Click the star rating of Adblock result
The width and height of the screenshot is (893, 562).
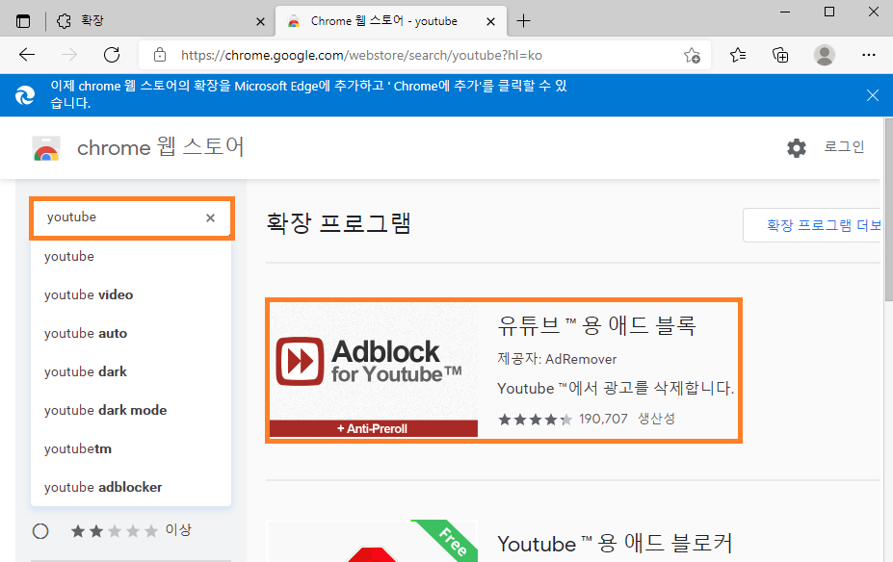pos(535,420)
